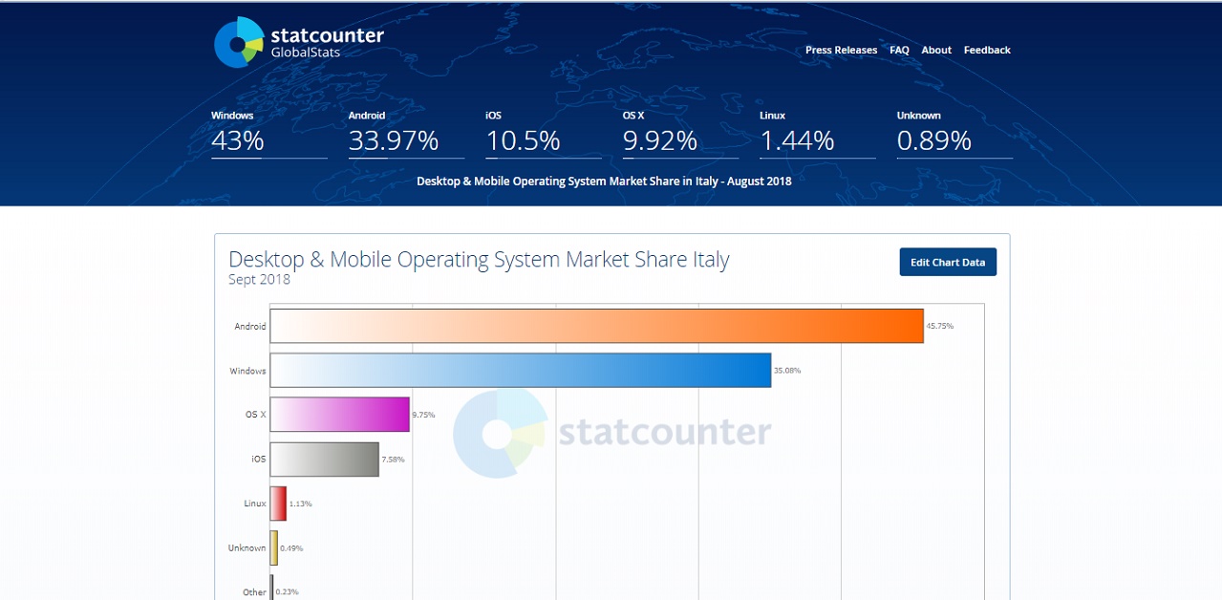Select the Android 33.97% header stat

(x=406, y=134)
